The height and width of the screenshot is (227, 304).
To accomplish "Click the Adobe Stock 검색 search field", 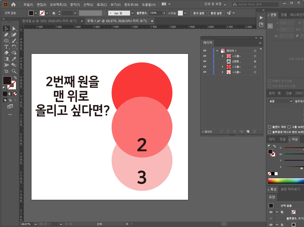I will [255, 4].
